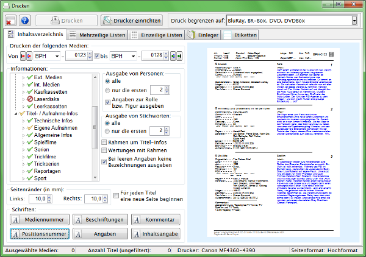Toggle the Wertungen mit Rahmen checkbox

click(x=104, y=150)
